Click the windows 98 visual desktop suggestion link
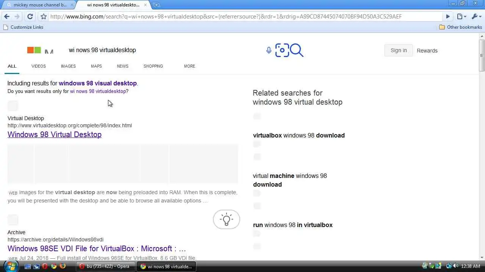Image resolution: width=485 pixels, height=272 pixels. coord(97,83)
